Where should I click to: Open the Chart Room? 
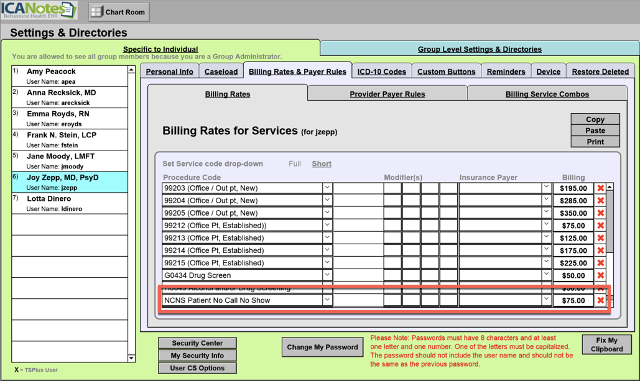tap(119, 12)
